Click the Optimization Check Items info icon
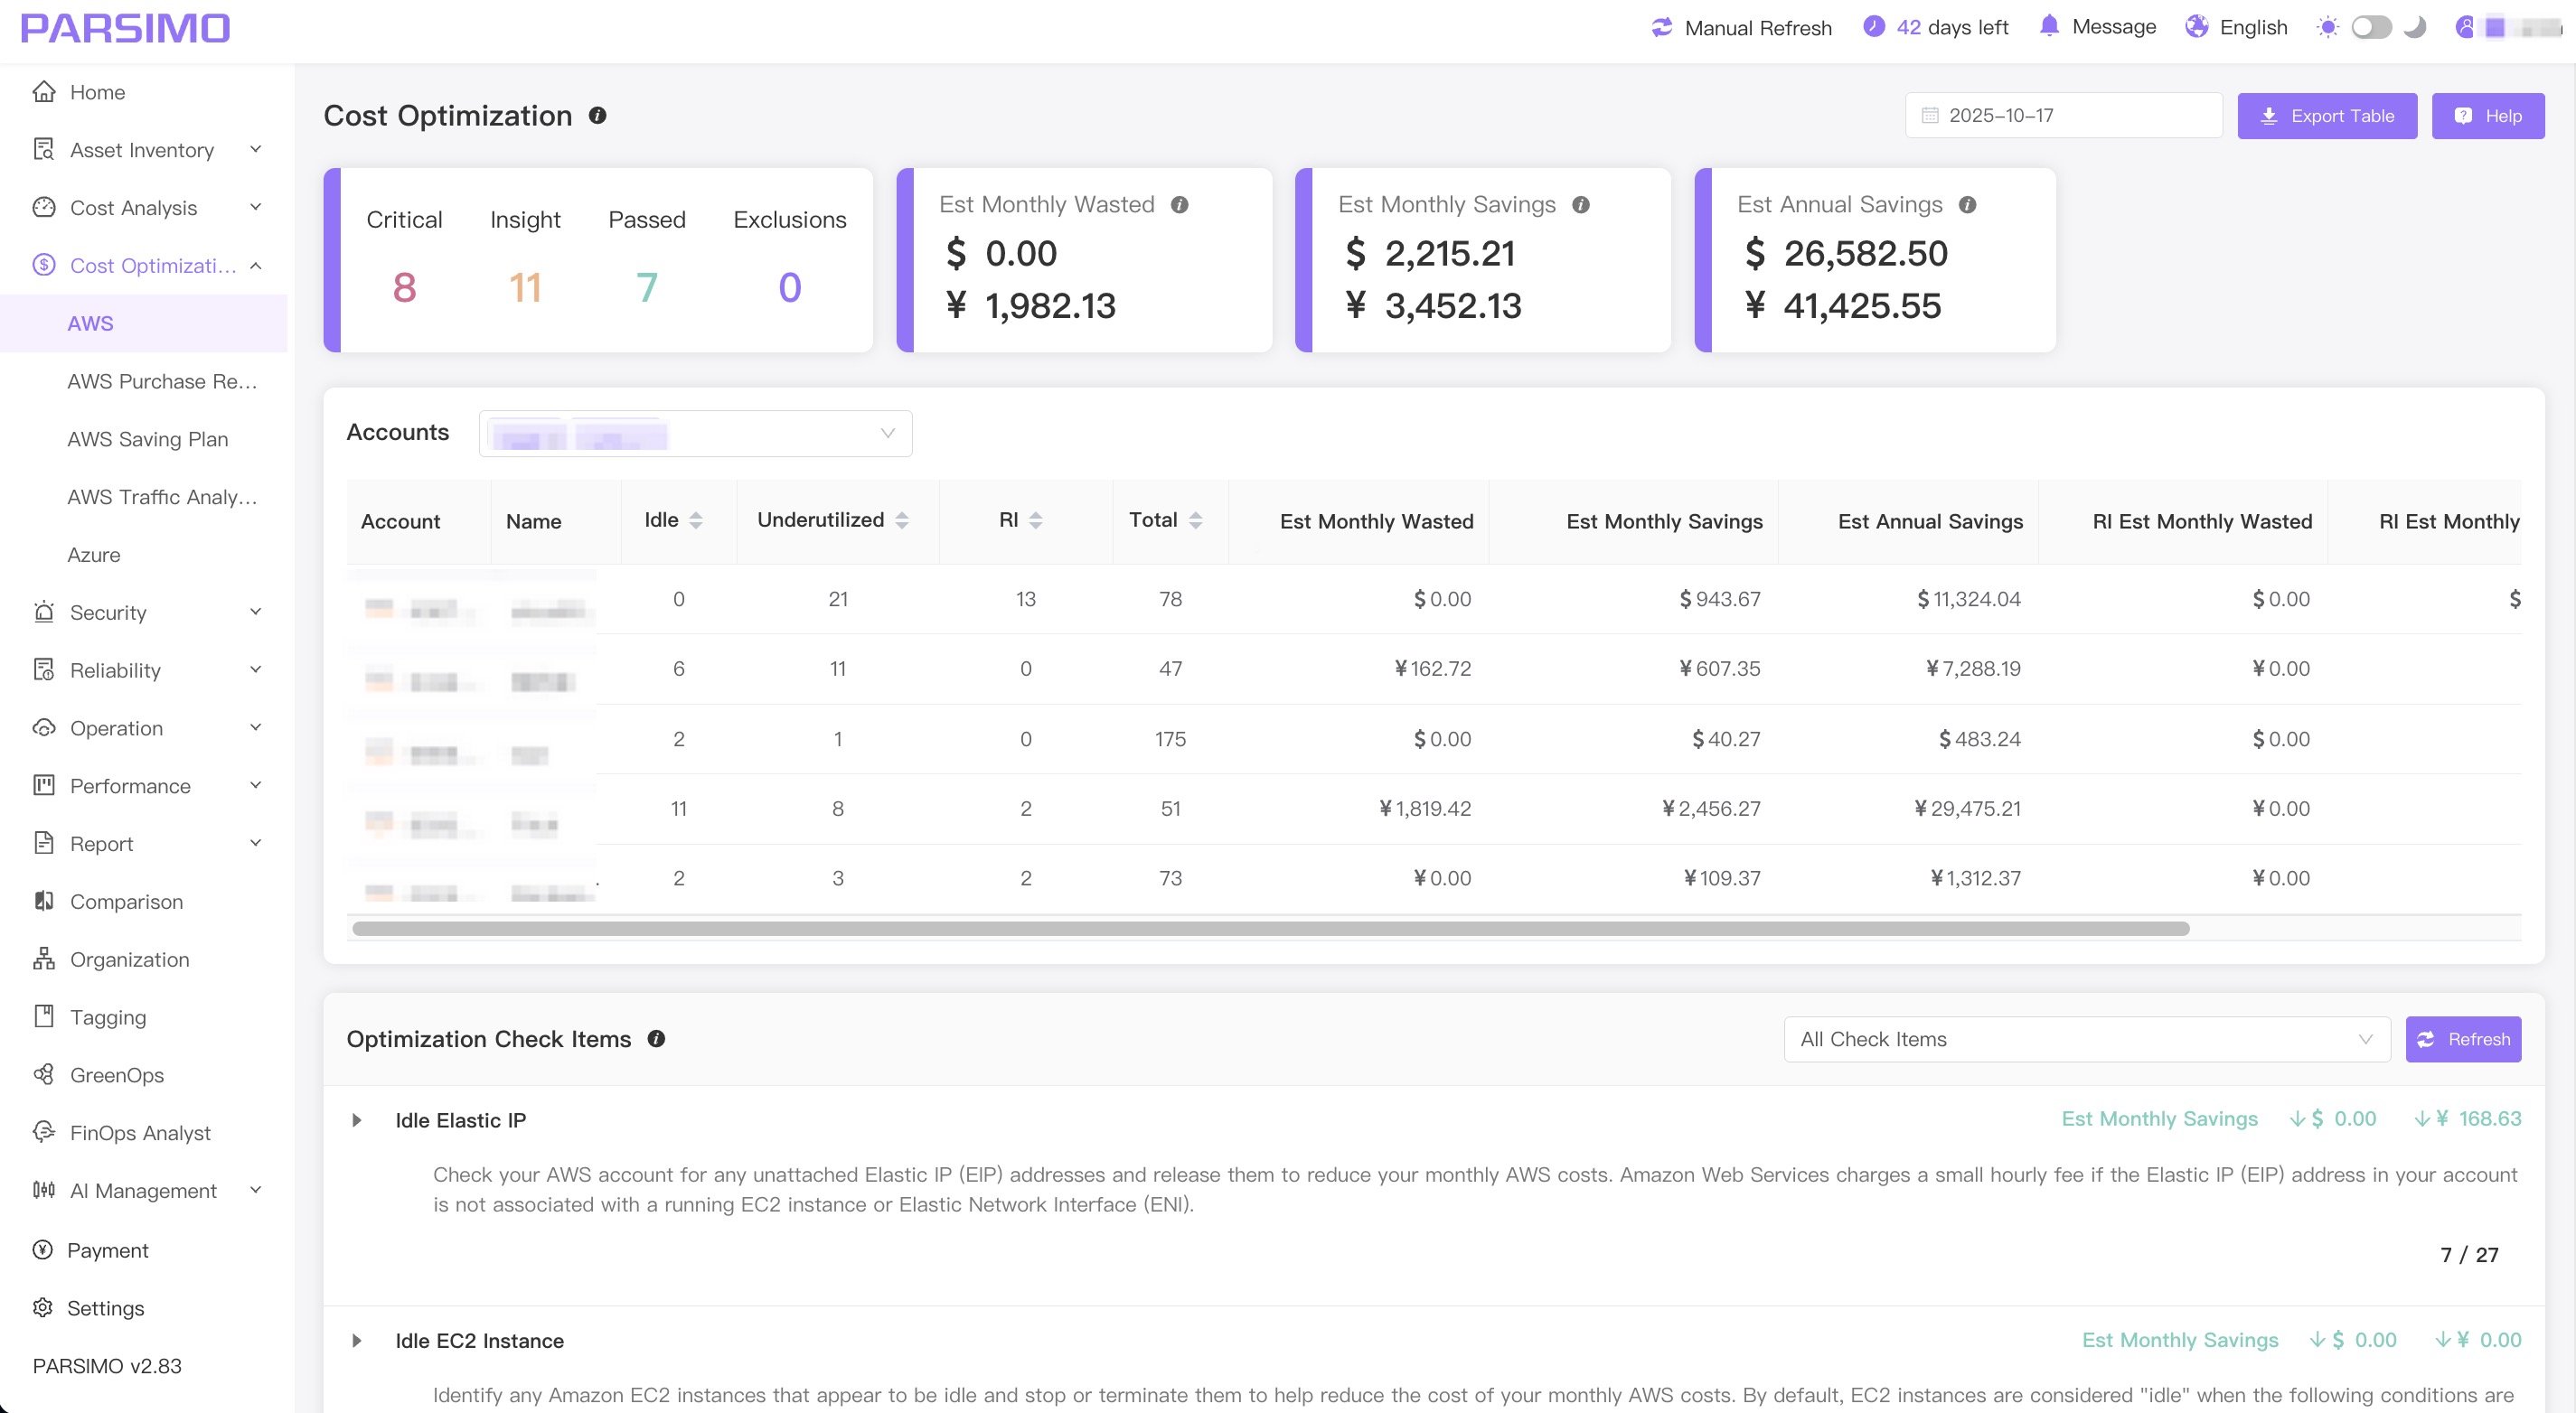The height and width of the screenshot is (1413, 2576). 656,1039
